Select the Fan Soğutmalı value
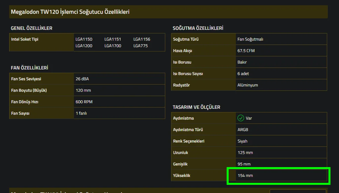The image size is (339, 193). pos(250,39)
